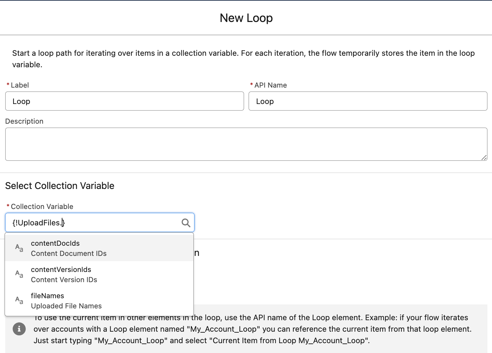The height and width of the screenshot is (353, 492).
Task: Click the Content Document IDs description text
Action: [69, 253]
